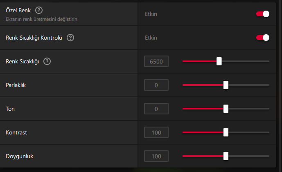Disable the Özel Renk toggle
This screenshot has width=282, height=172.
coord(262,14)
